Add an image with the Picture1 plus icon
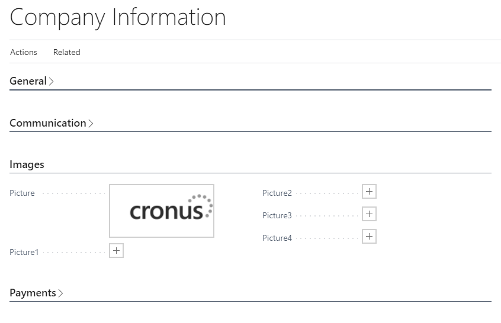The width and height of the screenshot is (501, 323). pyautogui.click(x=116, y=251)
